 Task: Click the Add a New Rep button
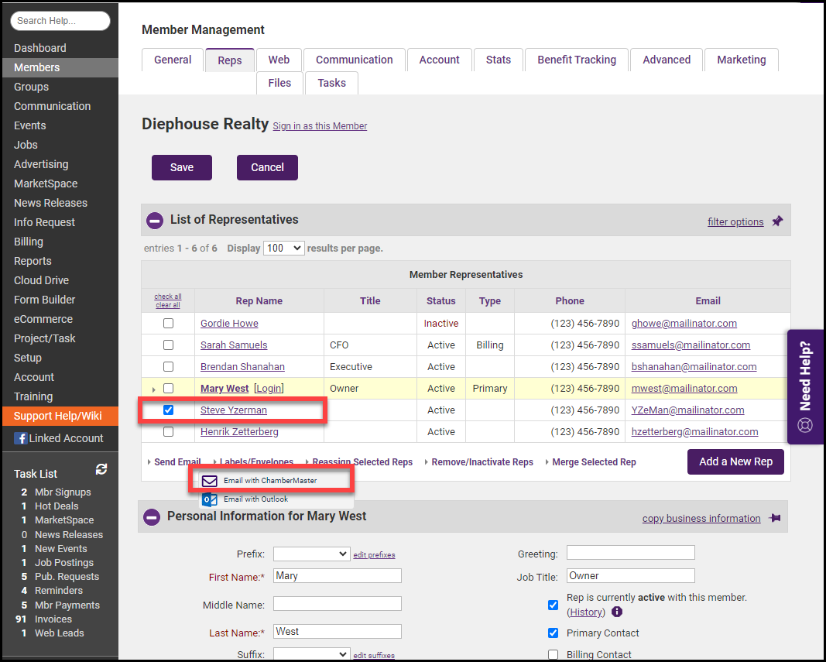(x=735, y=461)
